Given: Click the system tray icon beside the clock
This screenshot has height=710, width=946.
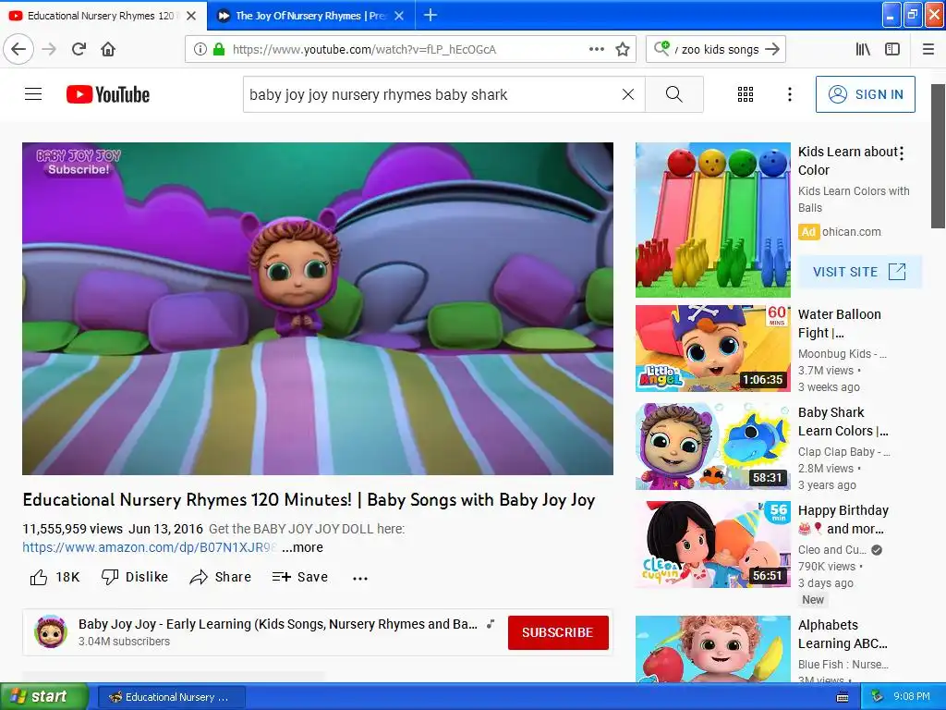Looking at the screenshot, I should 878,697.
